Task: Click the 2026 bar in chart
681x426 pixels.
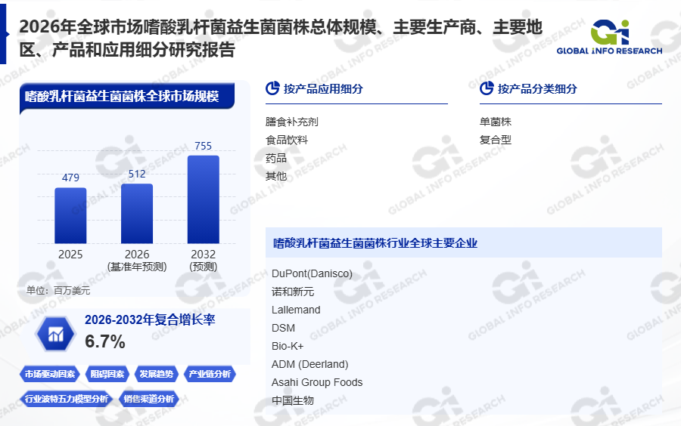Action: (137, 214)
